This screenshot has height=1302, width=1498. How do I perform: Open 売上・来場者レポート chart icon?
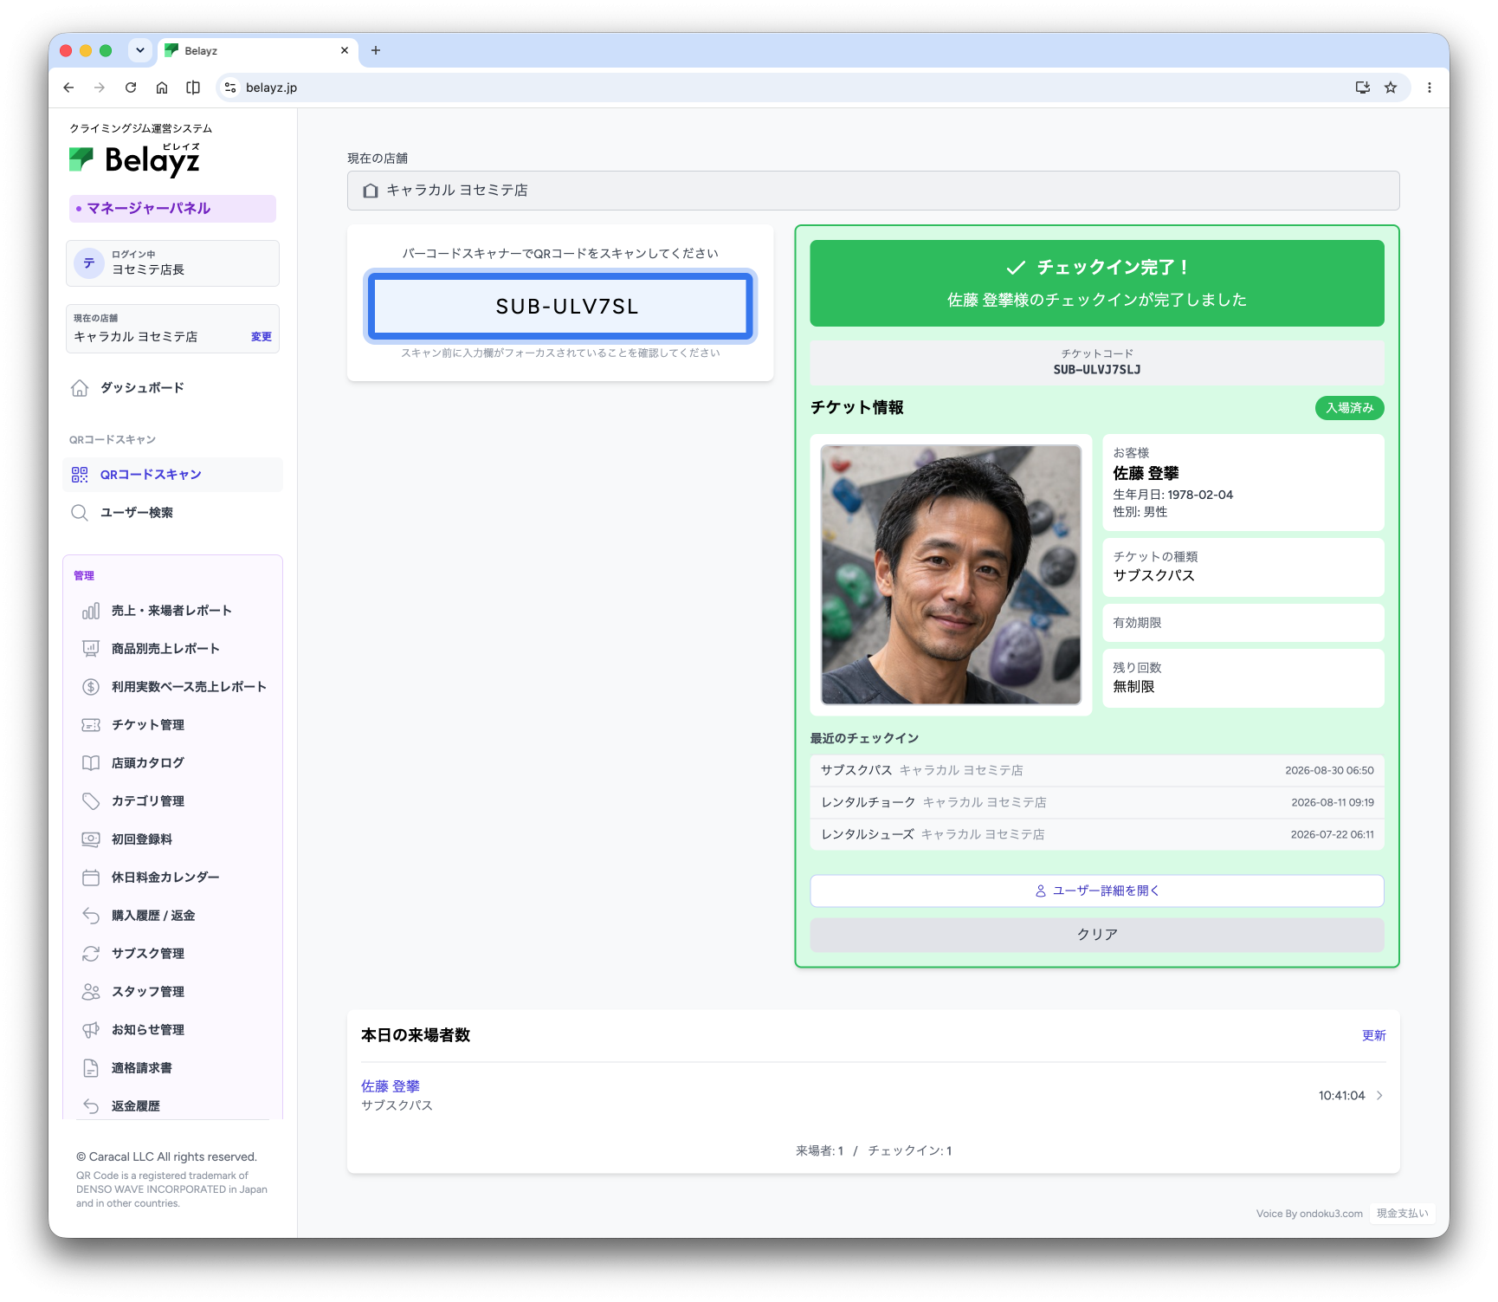click(x=91, y=611)
